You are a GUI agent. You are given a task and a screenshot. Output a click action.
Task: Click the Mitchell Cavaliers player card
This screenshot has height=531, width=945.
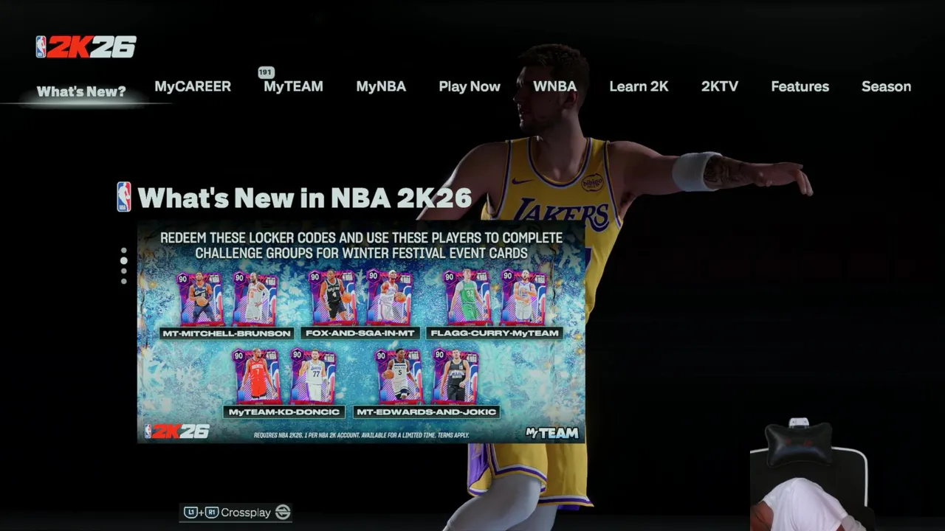point(199,298)
